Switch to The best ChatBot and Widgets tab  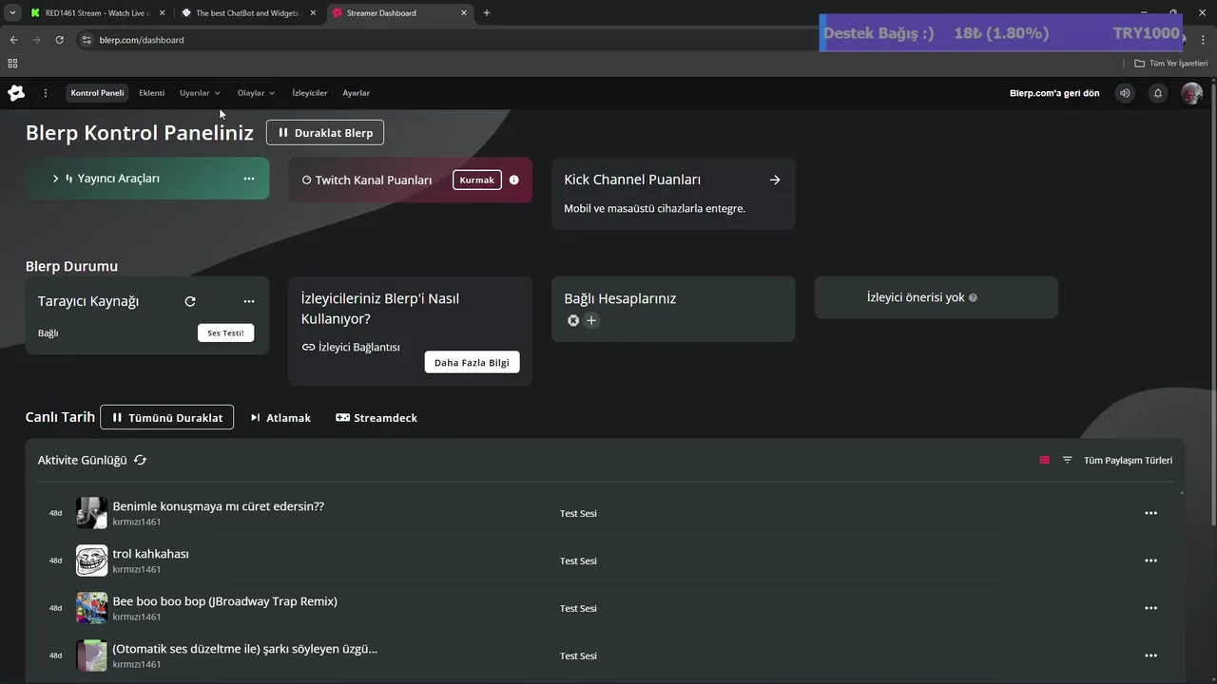[247, 13]
